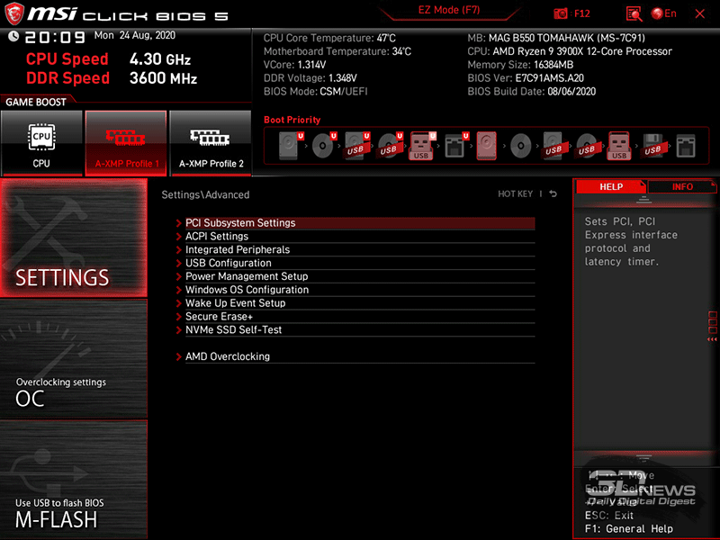The image size is (720, 540).
Task: Expand ACPI Settings via its chevron
Action: 178,237
